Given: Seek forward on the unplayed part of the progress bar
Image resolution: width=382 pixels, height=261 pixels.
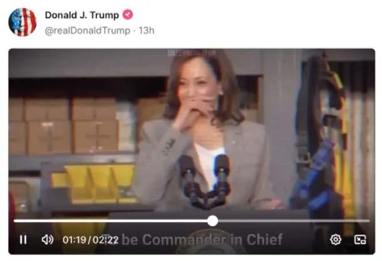Looking at the screenshot, I should point(294,221).
